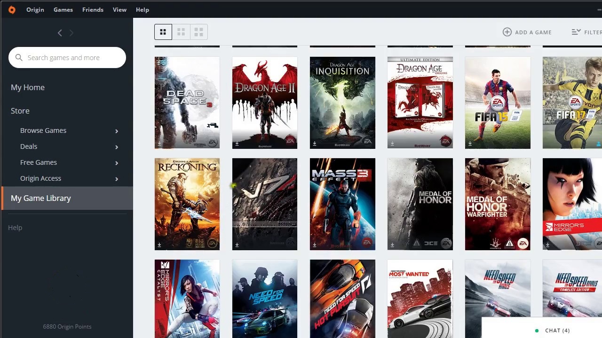Image resolution: width=602 pixels, height=338 pixels.
Task: Expand the Browse Games submenu
Action: (x=117, y=131)
